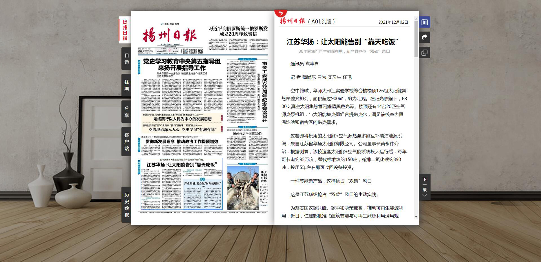Click the share arrow icon
The height and width of the screenshot is (262, 541).
424,37
